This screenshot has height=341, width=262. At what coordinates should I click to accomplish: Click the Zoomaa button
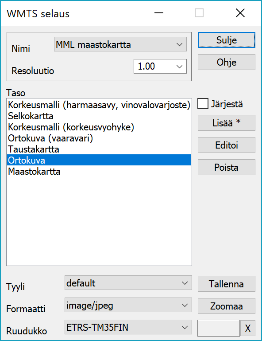tap(227, 306)
